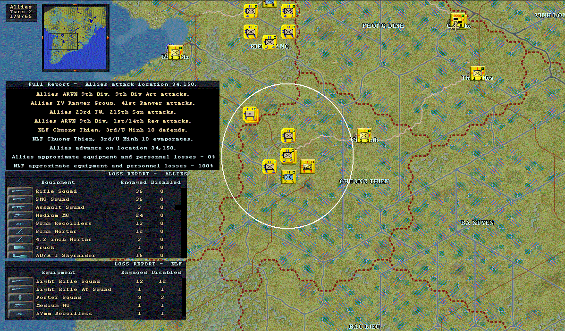Image resolution: width=565 pixels, height=331 pixels.
Task: Click the 81mm Mortar equipment icon
Action: pos(20,232)
